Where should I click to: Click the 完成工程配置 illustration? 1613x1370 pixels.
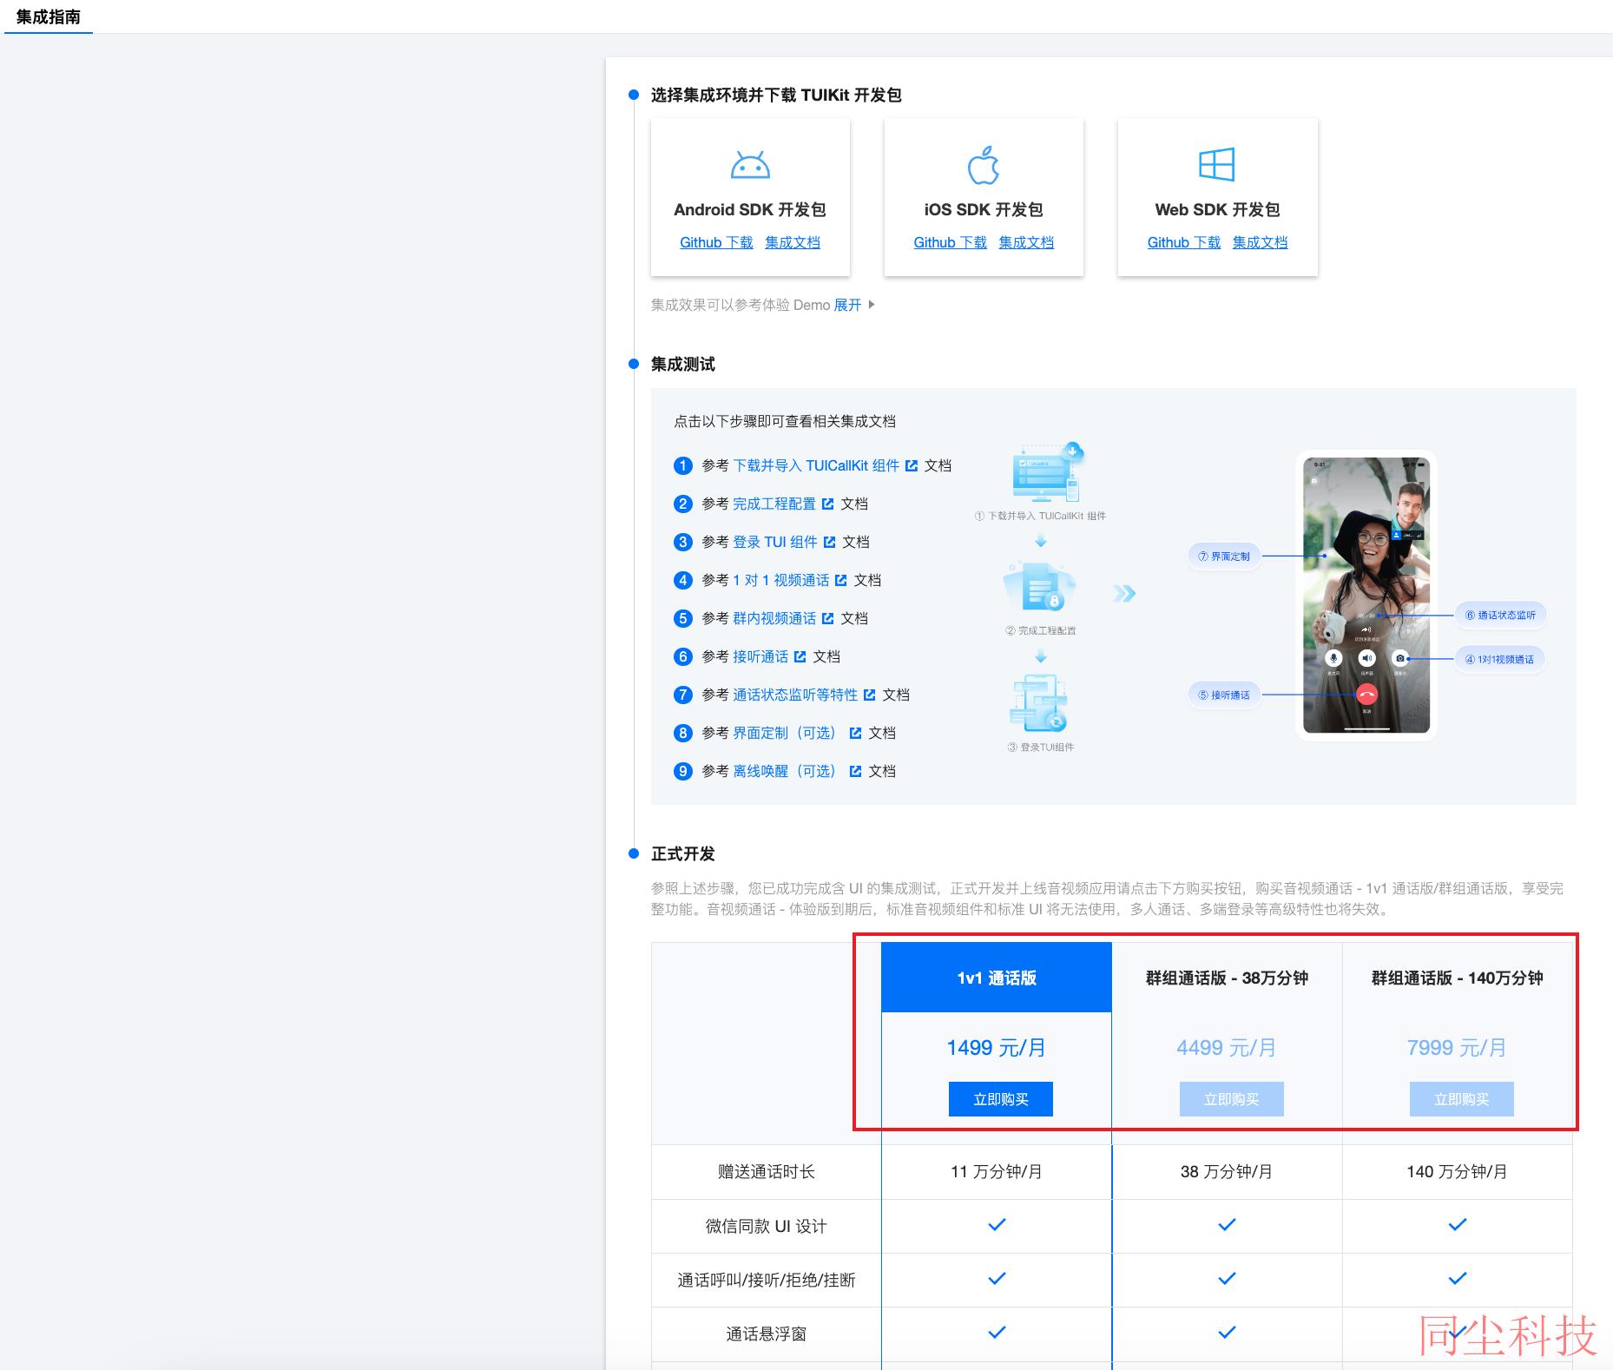point(1040,588)
